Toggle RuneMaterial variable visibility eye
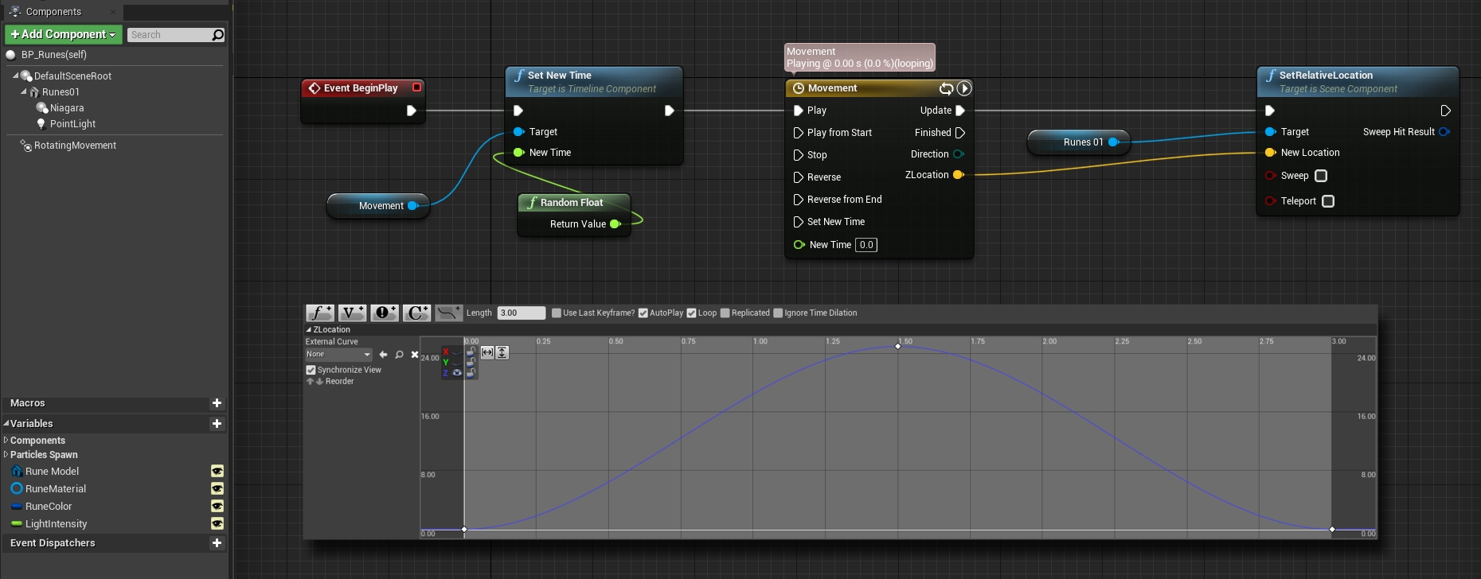 [x=217, y=488]
